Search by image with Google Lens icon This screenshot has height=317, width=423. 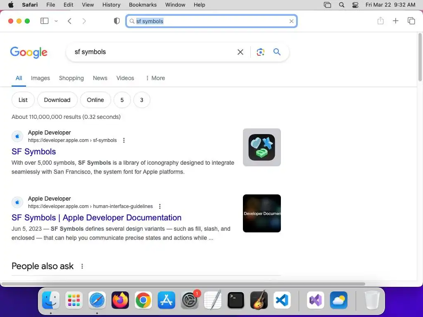260,52
